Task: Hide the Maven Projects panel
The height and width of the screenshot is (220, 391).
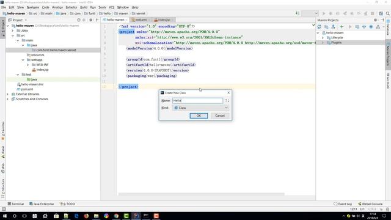Action: point(382,20)
